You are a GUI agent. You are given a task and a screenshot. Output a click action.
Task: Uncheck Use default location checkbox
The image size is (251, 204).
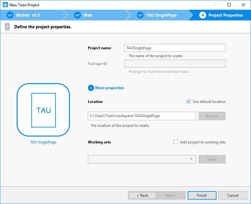[189, 101]
